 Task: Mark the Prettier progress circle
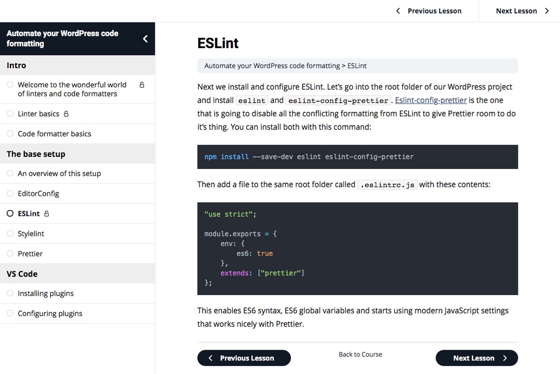click(10, 254)
